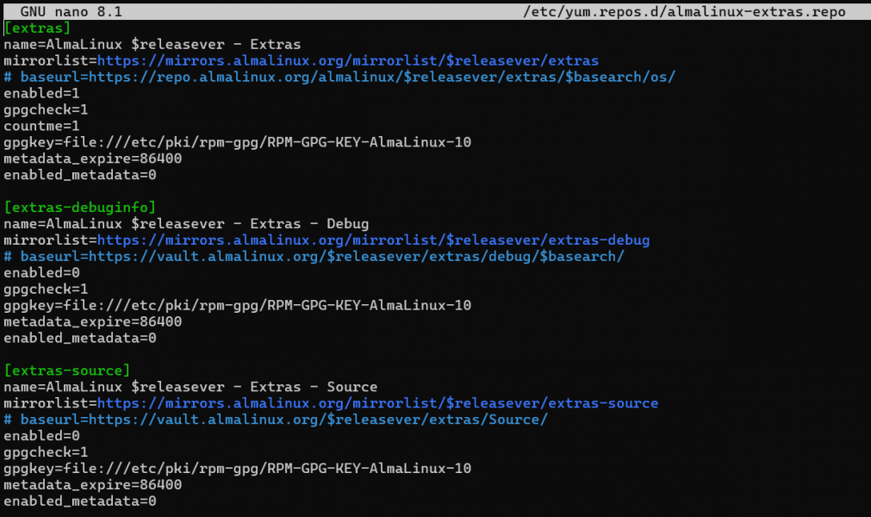871x517 pixels.
Task: Click the mirrorlist URL ending in $releasever/extras
Action: [x=348, y=60]
